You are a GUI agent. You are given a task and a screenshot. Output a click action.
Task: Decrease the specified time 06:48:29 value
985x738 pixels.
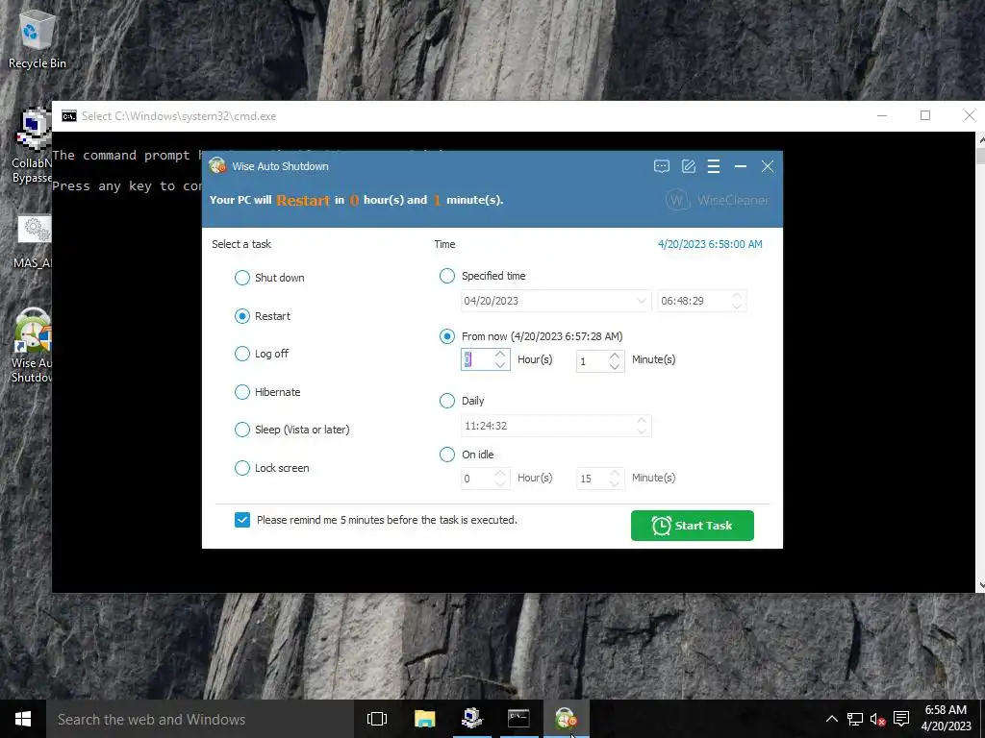pyautogui.click(x=737, y=307)
